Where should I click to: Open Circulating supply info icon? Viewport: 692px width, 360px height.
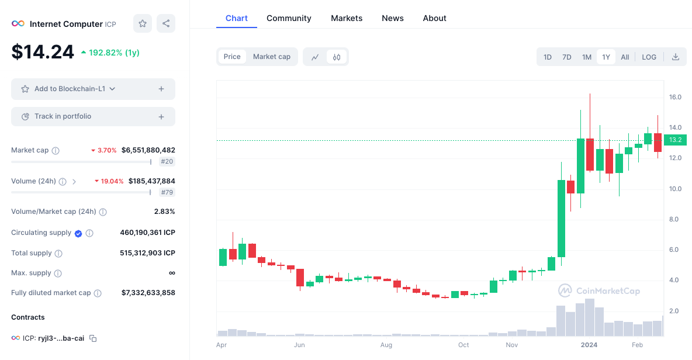tap(89, 233)
